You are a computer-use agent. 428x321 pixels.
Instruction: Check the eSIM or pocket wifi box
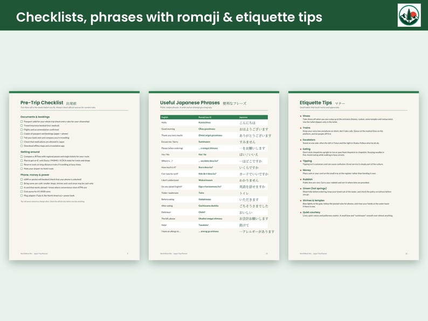[x=22, y=179]
